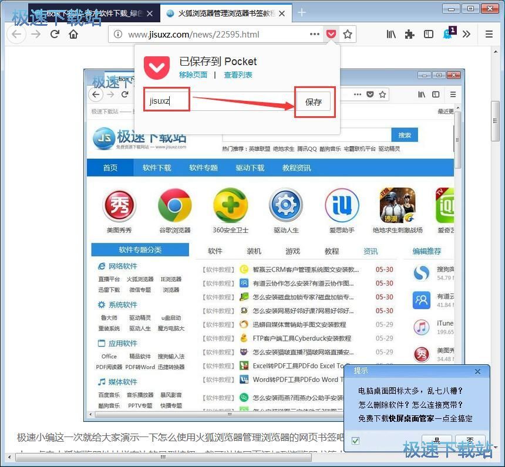
Task: Select 软件专题 in the navigation bar
Action: tap(204, 168)
